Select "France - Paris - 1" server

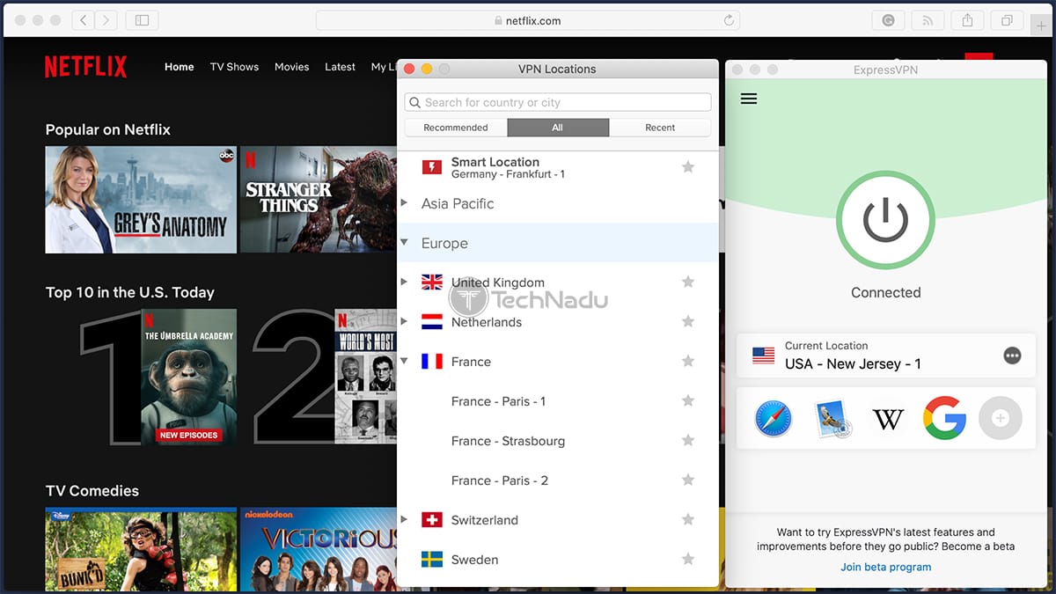click(498, 401)
